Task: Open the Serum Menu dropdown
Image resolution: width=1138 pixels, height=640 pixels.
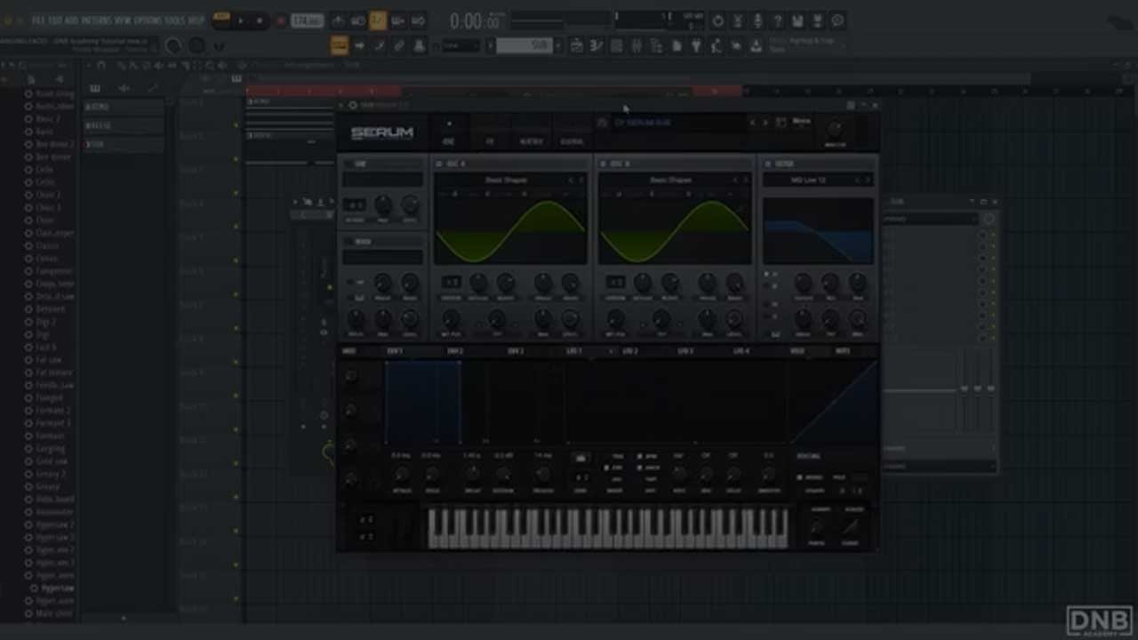Action: pyautogui.click(x=801, y=122)
